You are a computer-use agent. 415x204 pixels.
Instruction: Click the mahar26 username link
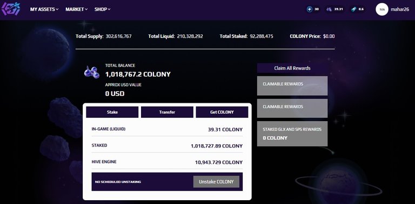click(x=400, y=9)
